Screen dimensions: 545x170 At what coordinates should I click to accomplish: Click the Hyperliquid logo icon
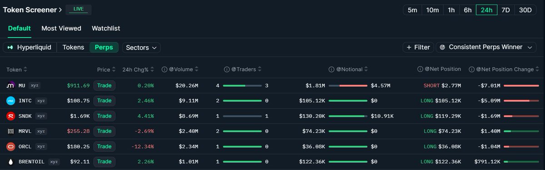(x=10, y=47)
